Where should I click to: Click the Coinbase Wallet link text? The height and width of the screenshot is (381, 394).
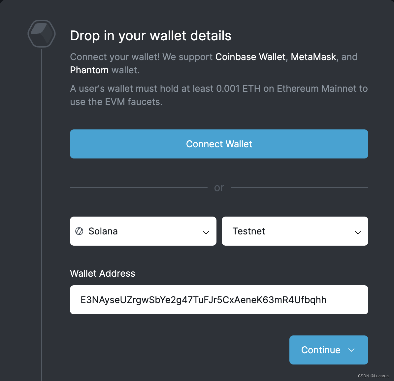click(x=250, y=57)
